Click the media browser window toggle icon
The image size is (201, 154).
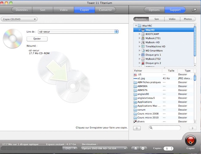(194, 10)
